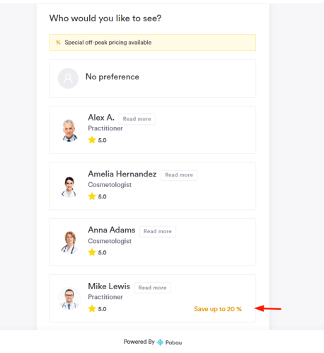Screen dimensions: 324x353
Task: Open Read more for Mike Lewis
Action: [x=152, y=288]
